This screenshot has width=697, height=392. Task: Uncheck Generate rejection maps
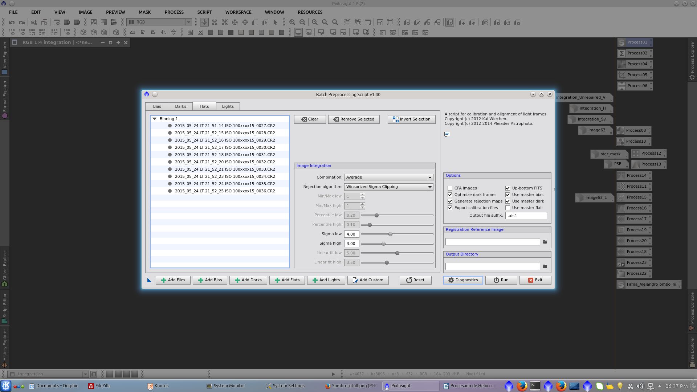[450, 201]
